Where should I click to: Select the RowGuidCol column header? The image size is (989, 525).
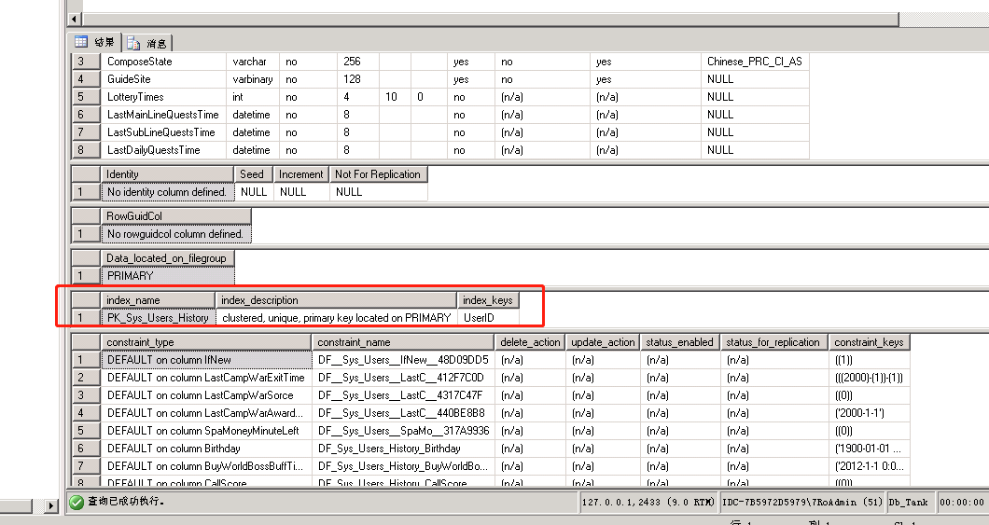[x=176, y=216]
